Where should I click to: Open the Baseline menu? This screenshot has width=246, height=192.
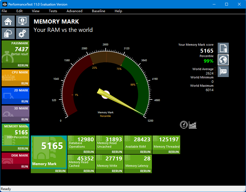99,11
